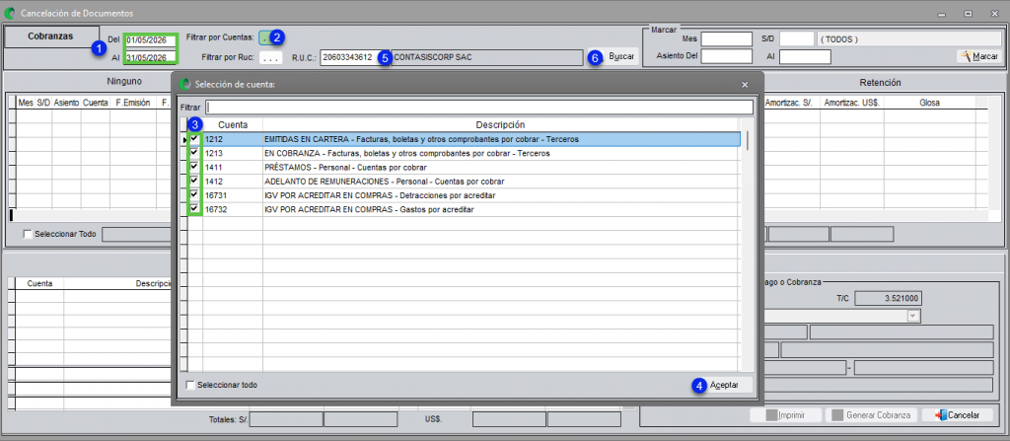Screen dimensions: 1010x441
Task: Click the Cancelar button
Action: pos(958,415)
